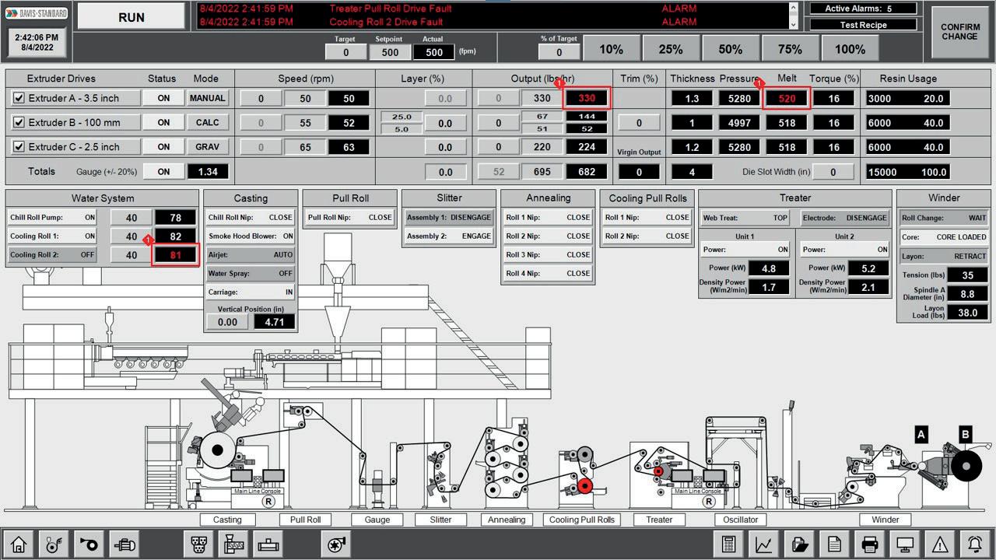Click the line speed Setpoint field
Viewport: 996px width, 560px height.
pos(390,52)
